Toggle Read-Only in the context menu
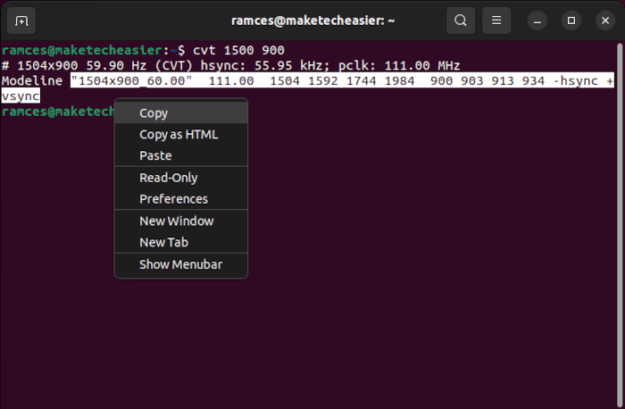625x409 pixels. pos(181,178)
